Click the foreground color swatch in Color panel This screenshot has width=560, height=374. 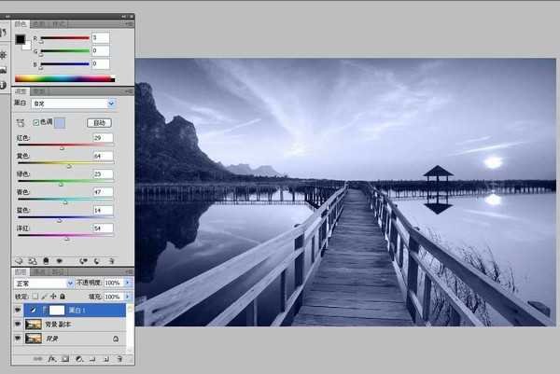coord(20,40)
